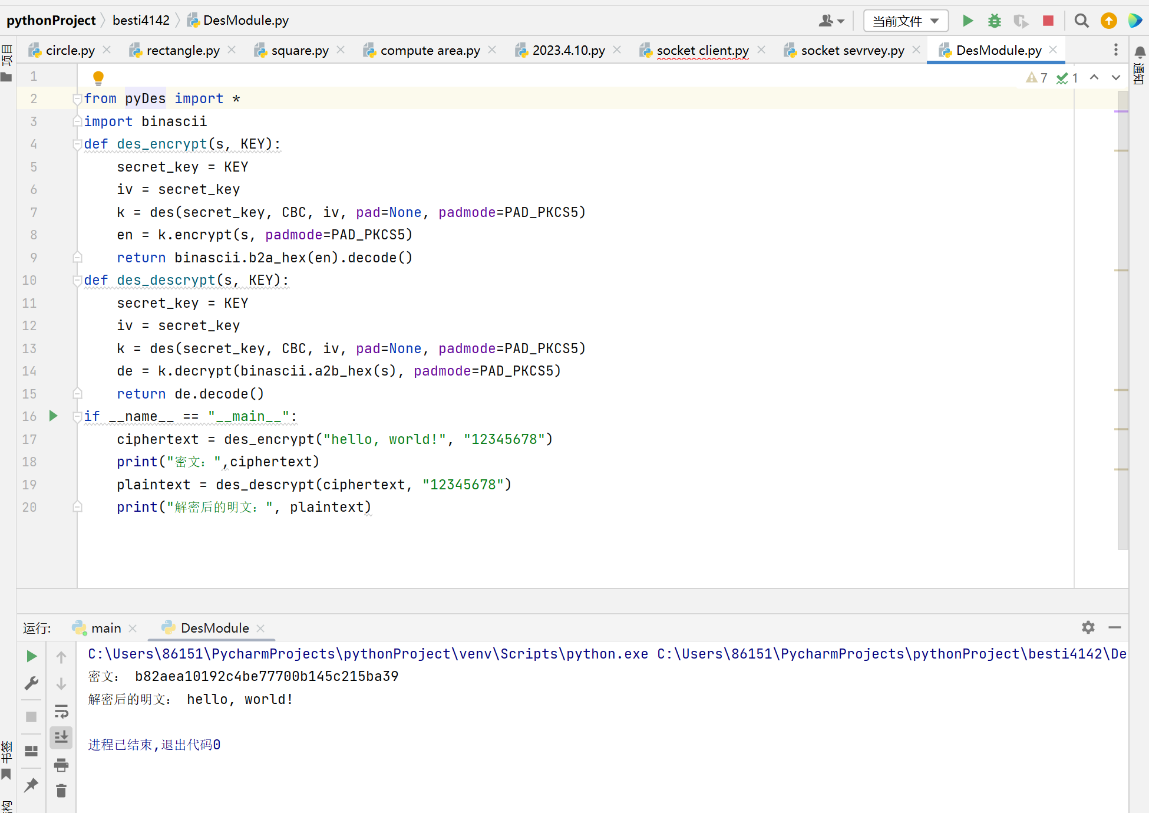Open Search Everywhere magnifier icon
The height and width of the screenshot is (813, 1149).
pos(1081,21)
